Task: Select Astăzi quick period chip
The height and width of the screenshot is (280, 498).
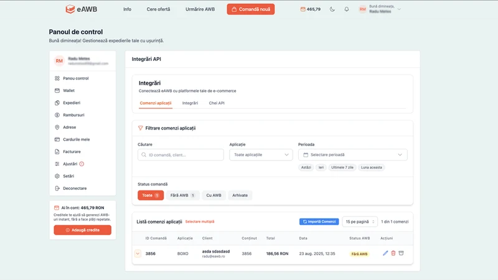Action: tap(306, 167)
